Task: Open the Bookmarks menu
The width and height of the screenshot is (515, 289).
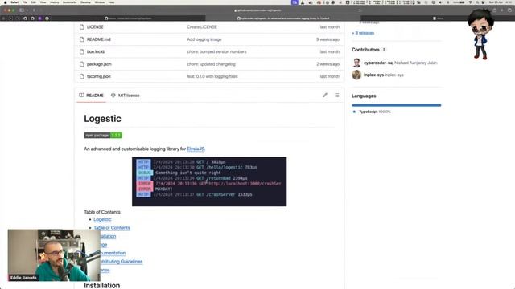Action: pos(70,2)
